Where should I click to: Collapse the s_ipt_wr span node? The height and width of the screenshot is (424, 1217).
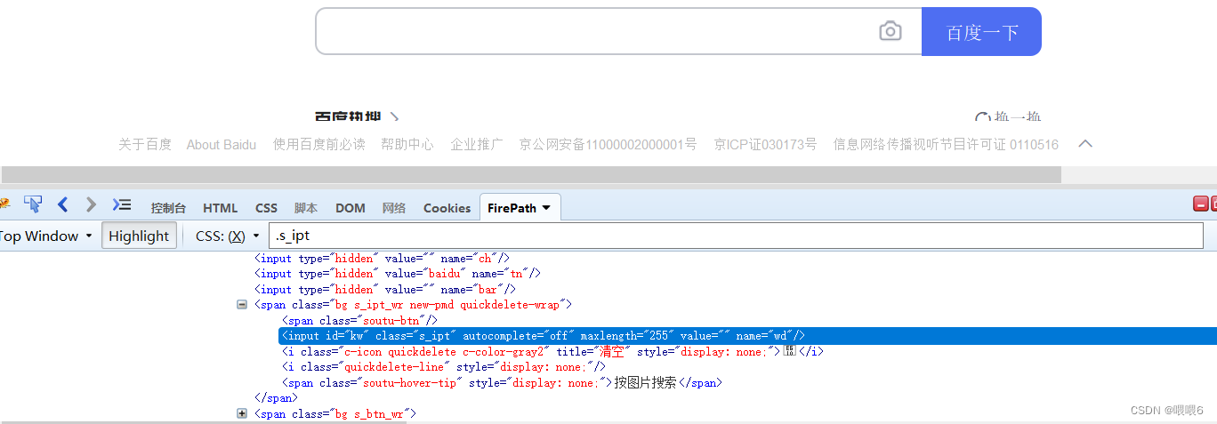242,304
